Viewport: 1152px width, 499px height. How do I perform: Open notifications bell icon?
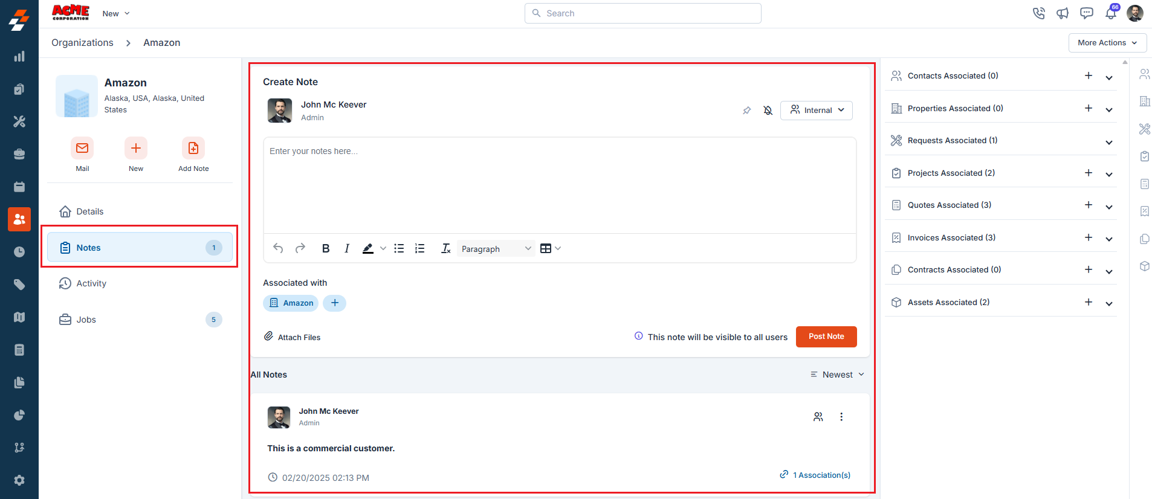(1111, 13)
